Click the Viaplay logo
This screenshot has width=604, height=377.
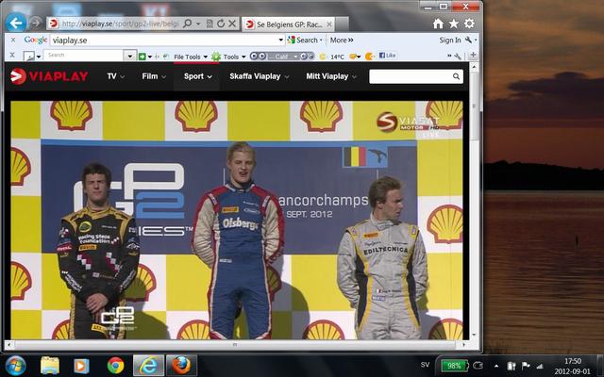[49, 76]
